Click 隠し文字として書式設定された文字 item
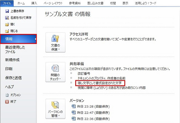 (x=100, y=83)
